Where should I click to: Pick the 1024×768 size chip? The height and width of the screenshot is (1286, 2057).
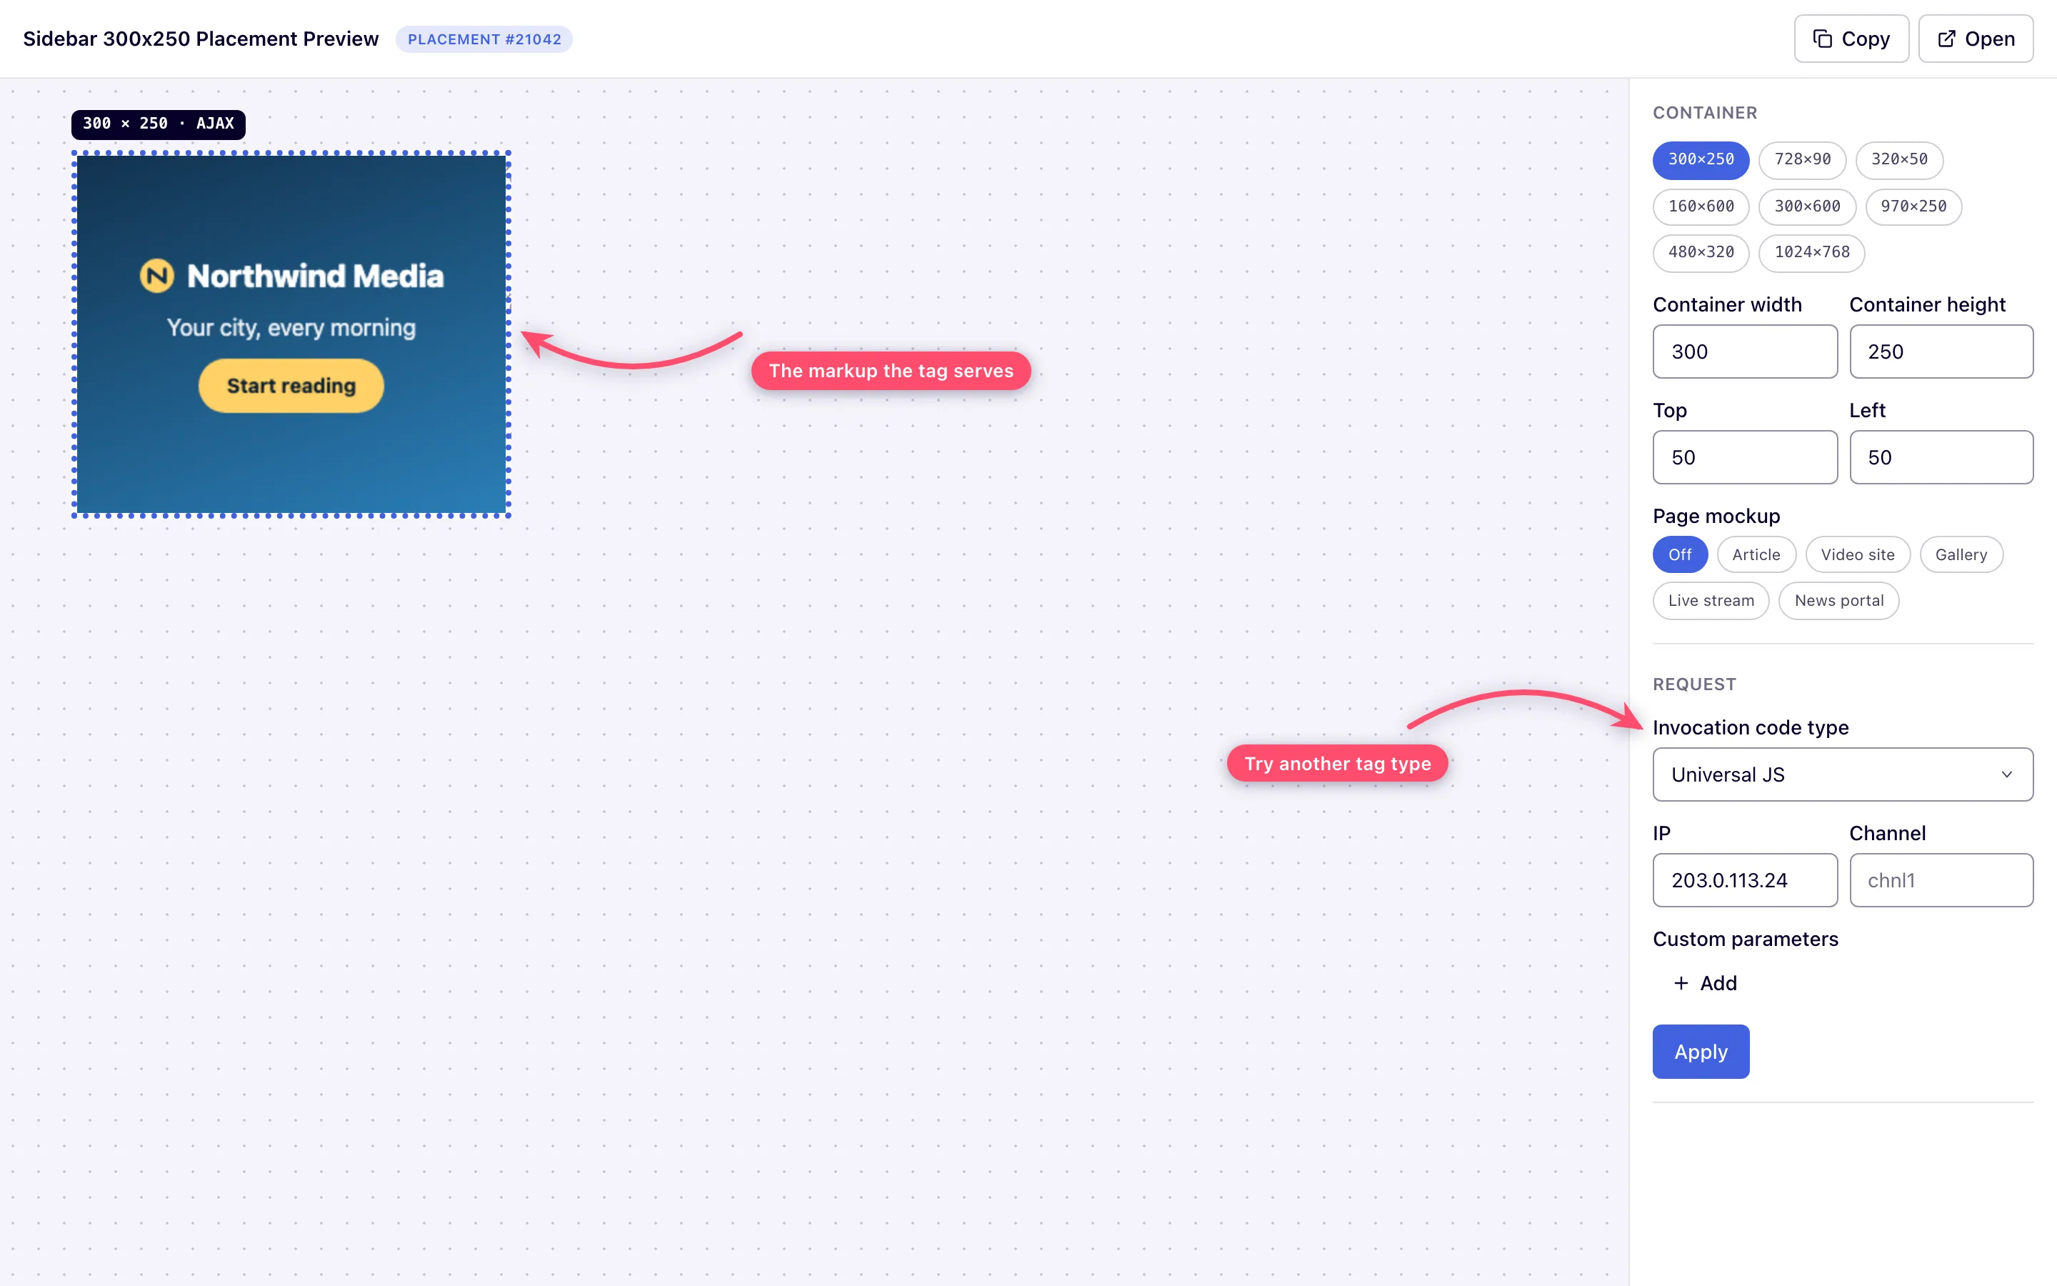(x=1811, y=253)
